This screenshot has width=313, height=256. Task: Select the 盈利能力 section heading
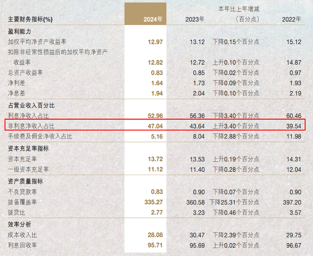[x=20, y=31]
